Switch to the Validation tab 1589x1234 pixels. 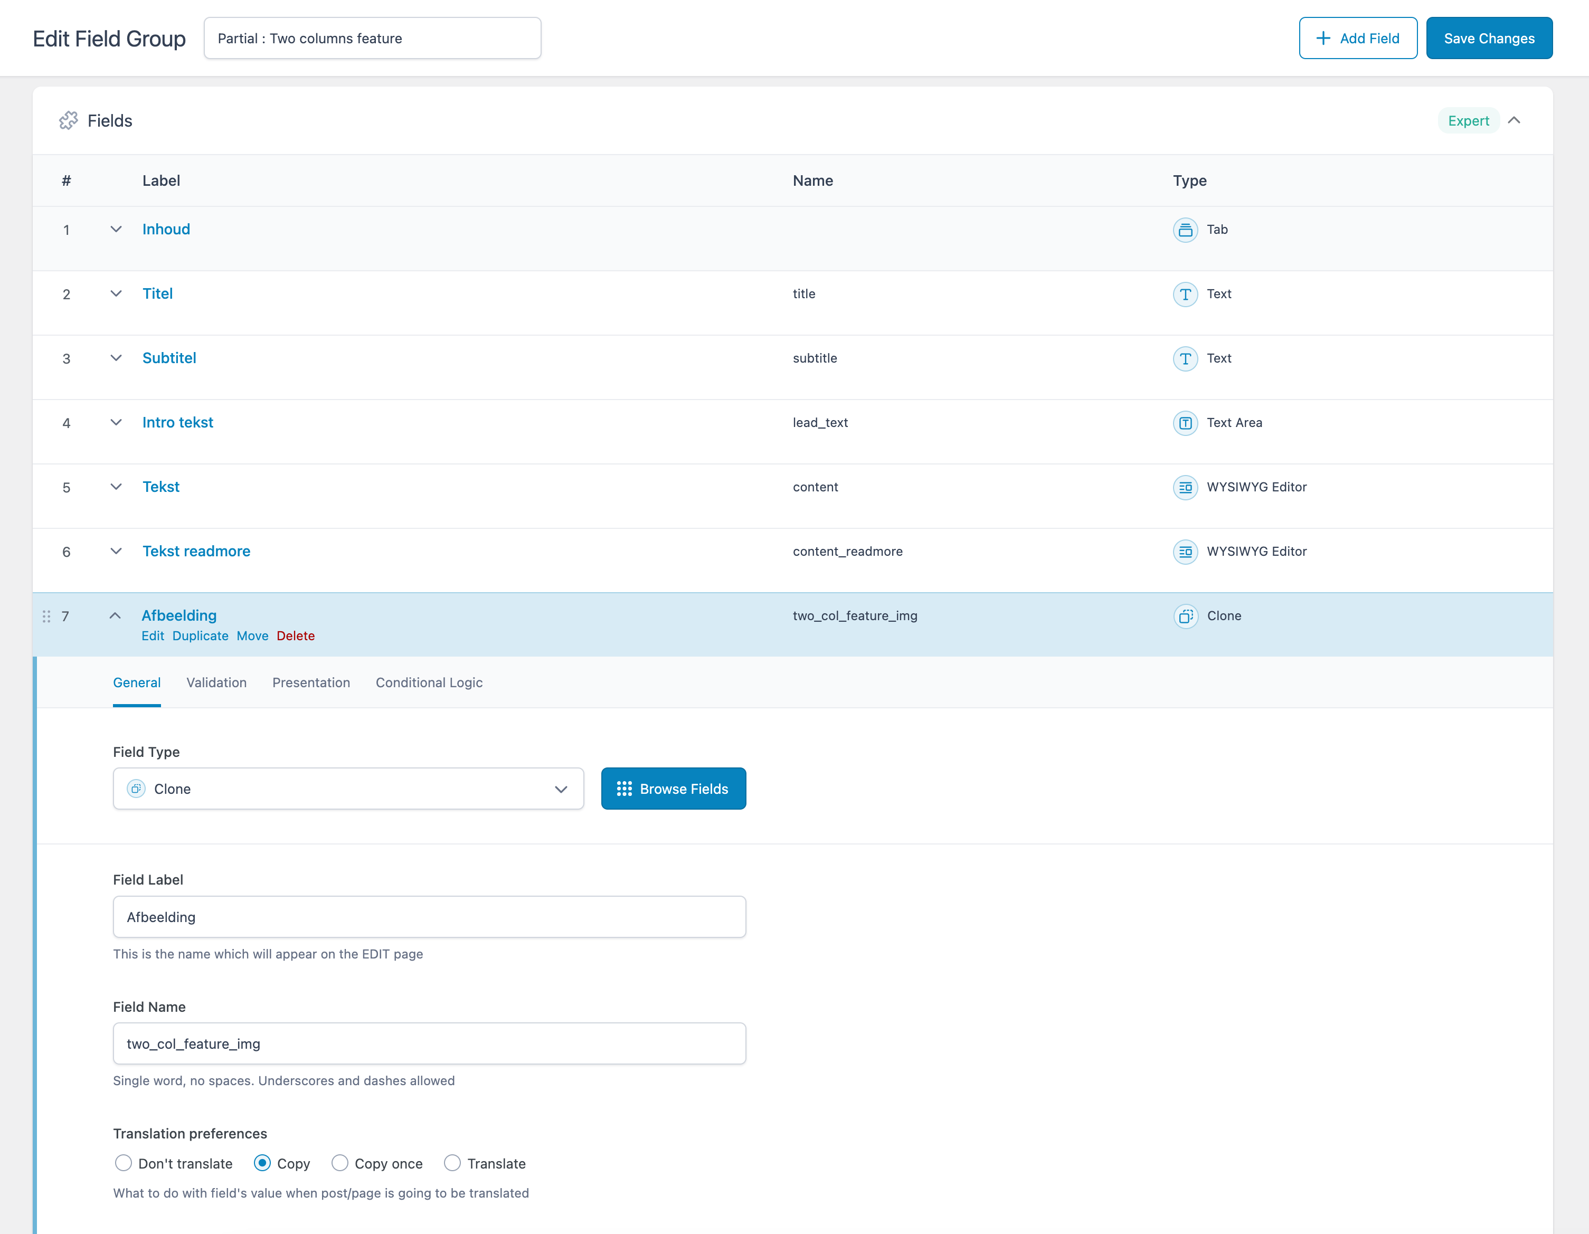(x=216, y=682)
